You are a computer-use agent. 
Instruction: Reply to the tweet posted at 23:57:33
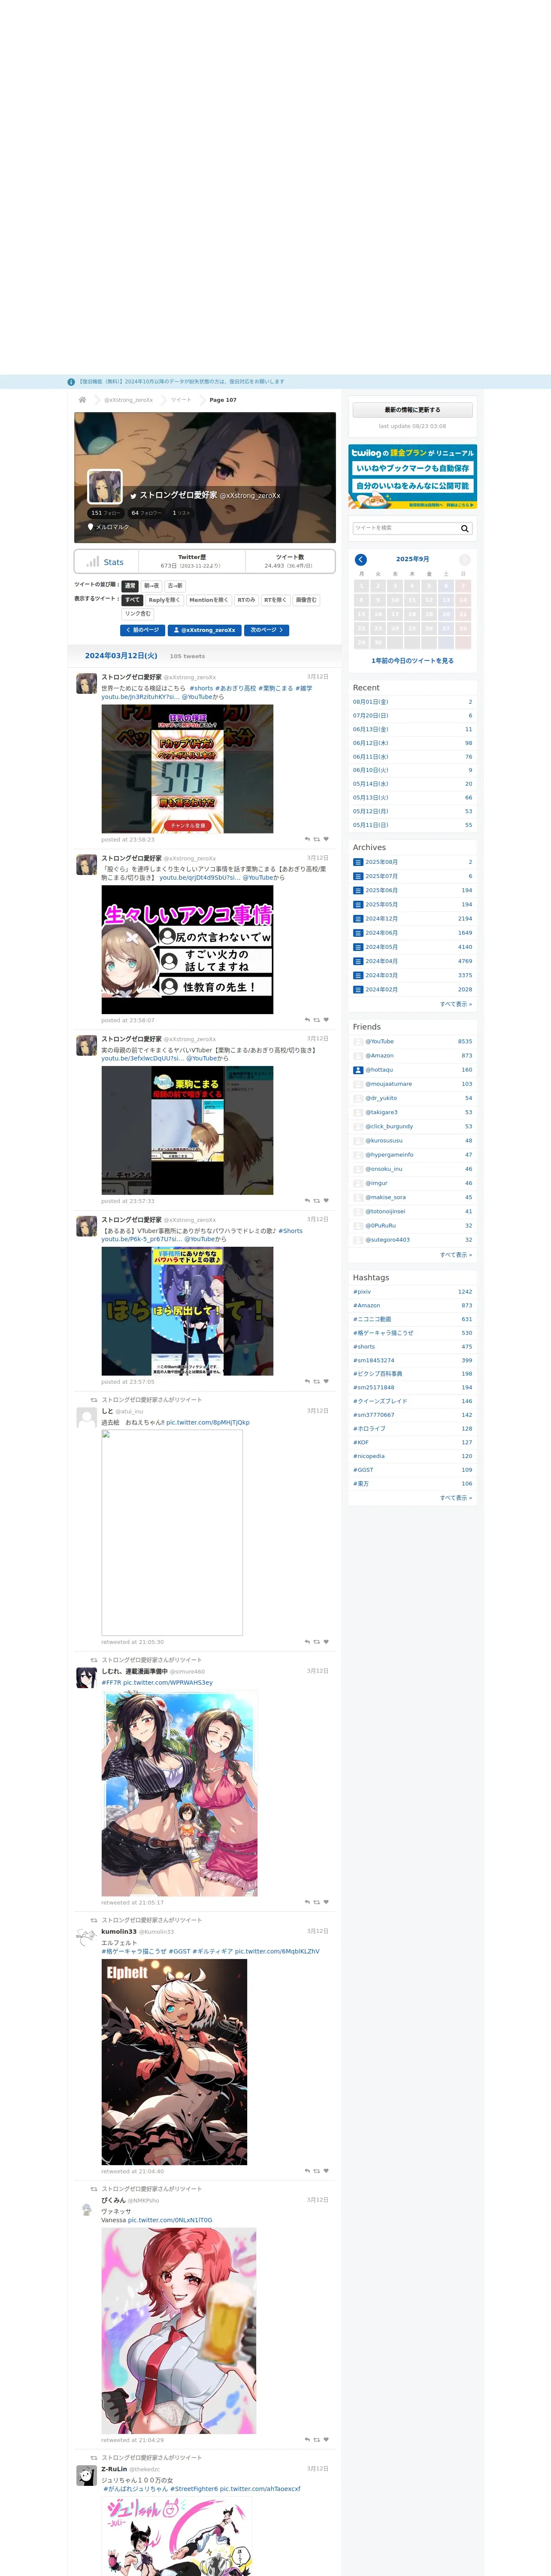(x=307, y=1201)
